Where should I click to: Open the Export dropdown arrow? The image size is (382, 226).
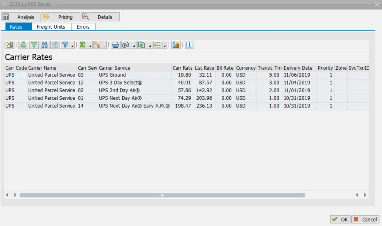click(150, 45)
